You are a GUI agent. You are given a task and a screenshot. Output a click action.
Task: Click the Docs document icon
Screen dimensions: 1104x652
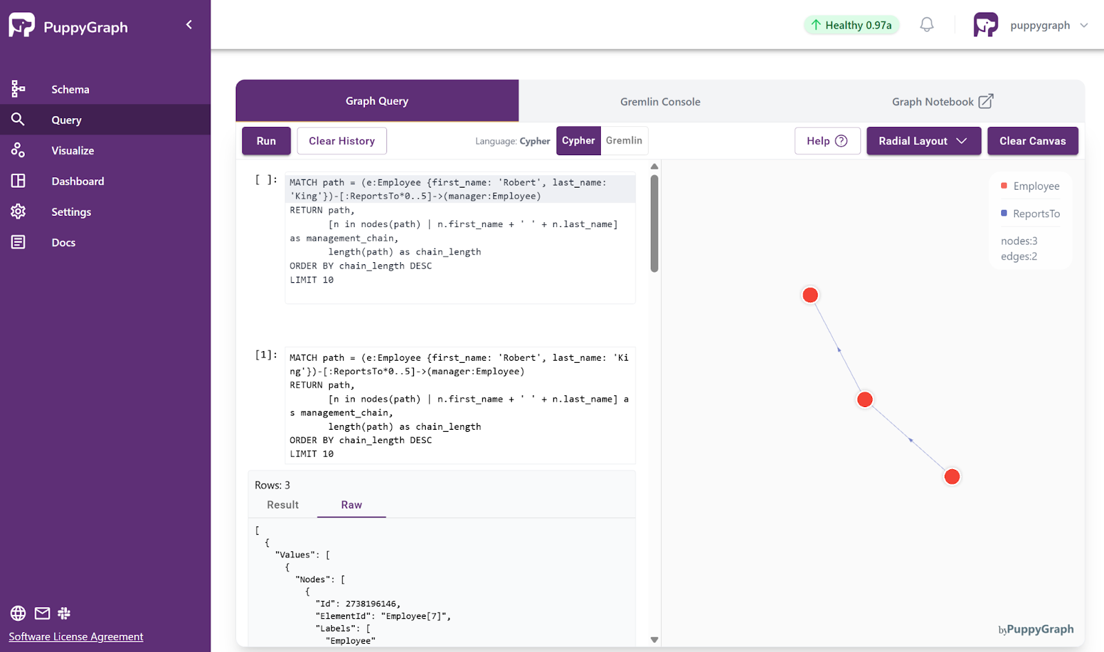(18, 242)
